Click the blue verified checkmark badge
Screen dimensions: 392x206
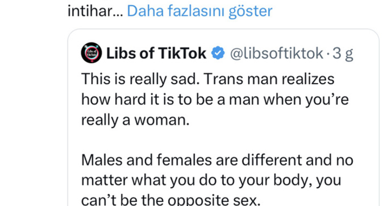pyautogui.click(x=218, y=53)
